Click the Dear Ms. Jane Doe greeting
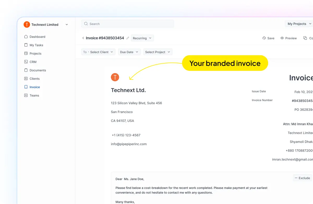 point(130,179)
